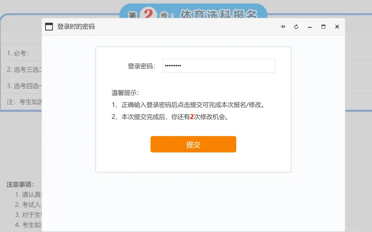Viewport: 372px width, 232px height.
Task: Click 1. 必考 row in background page
Action: point(18,53)
